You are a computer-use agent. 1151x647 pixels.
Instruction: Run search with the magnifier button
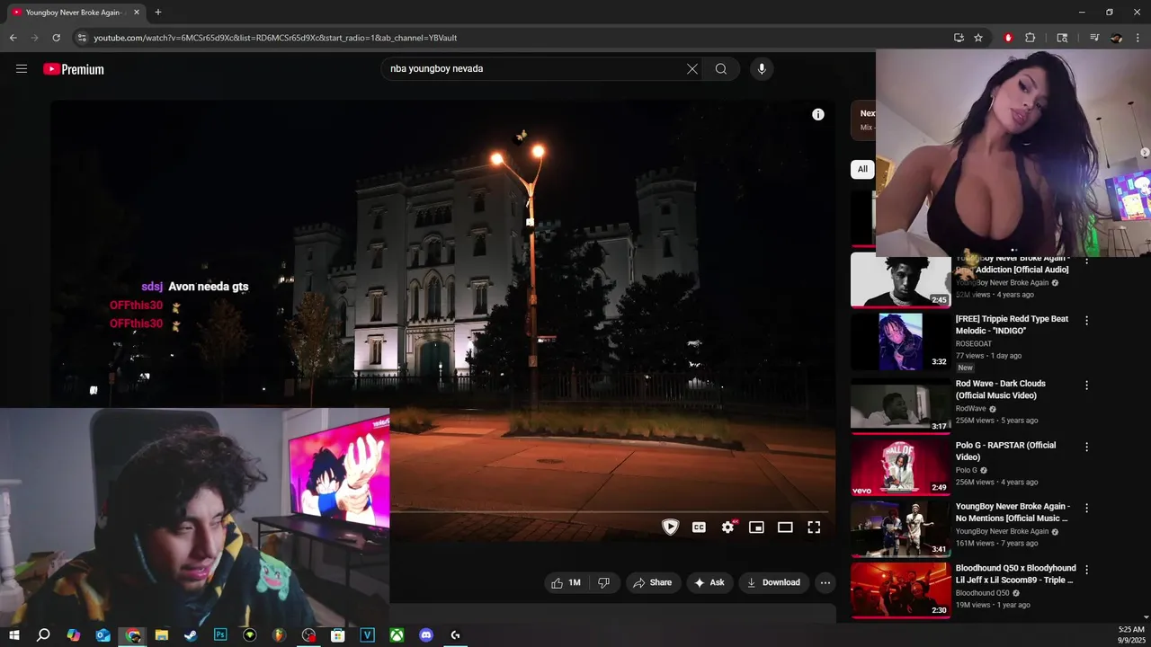click(721, 69)
